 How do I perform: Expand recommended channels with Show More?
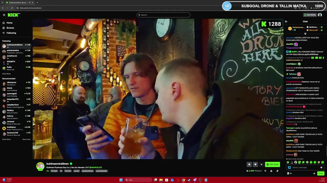click(x=6, y=140)
